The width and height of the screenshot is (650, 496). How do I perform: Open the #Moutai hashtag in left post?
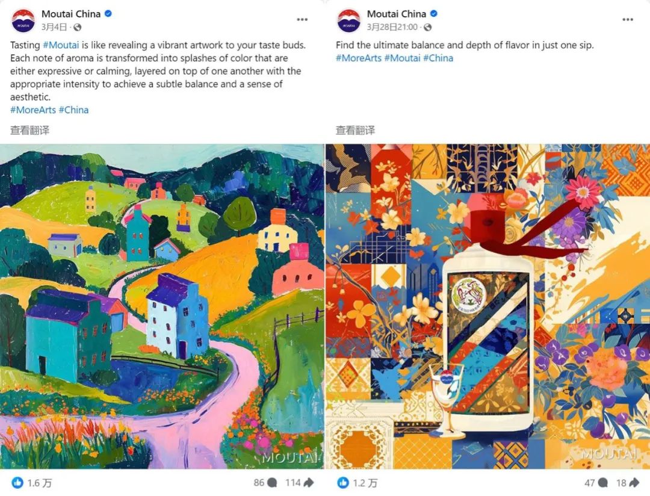61,45
